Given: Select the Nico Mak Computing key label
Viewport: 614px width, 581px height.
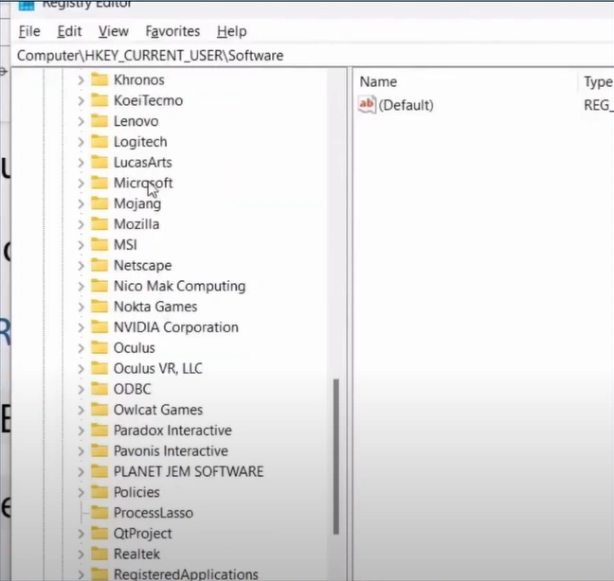Looking at the screenshot, I should [180, 286].
